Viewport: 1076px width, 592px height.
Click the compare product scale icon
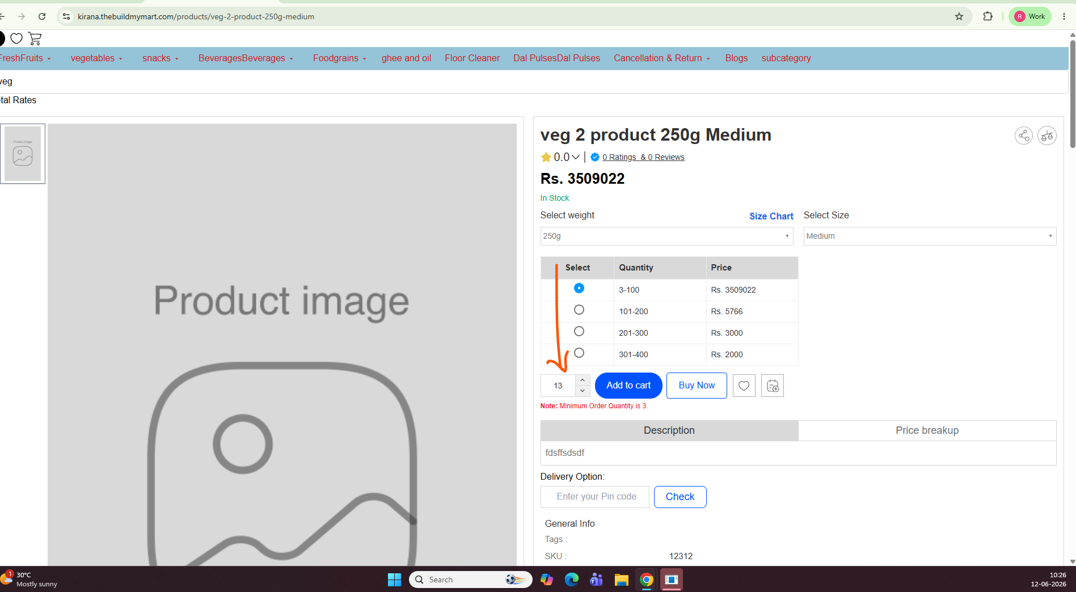click(1047, 136)
